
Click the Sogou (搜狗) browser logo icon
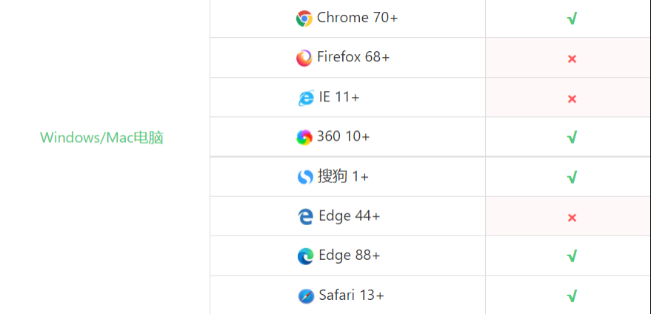[305, 177]
